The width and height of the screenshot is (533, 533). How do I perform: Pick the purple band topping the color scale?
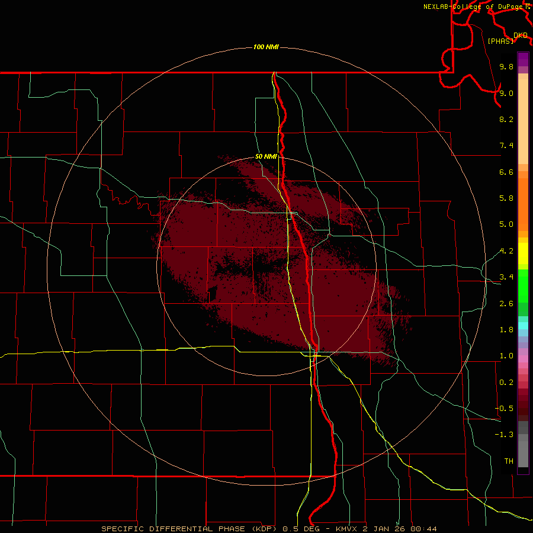pos(523,59)
